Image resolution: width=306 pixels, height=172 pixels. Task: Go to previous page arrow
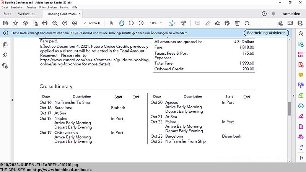click(x=65, y=23)
